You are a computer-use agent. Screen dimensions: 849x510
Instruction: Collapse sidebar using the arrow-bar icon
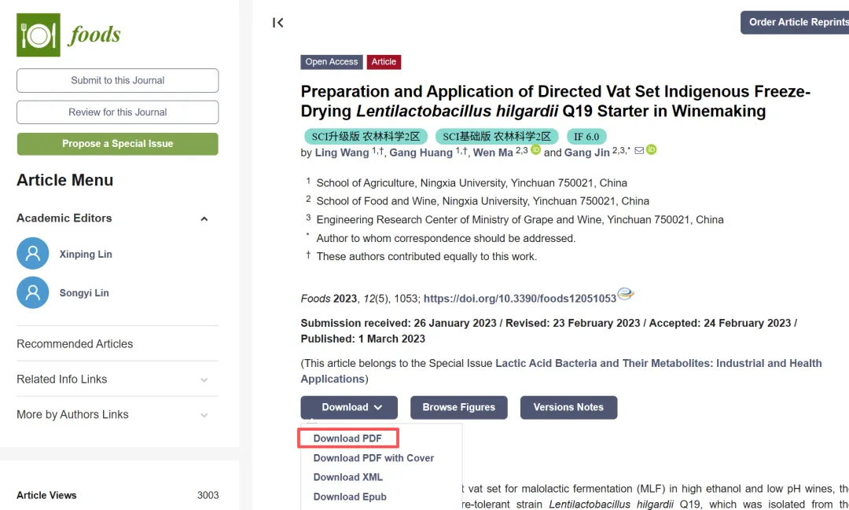277,23
